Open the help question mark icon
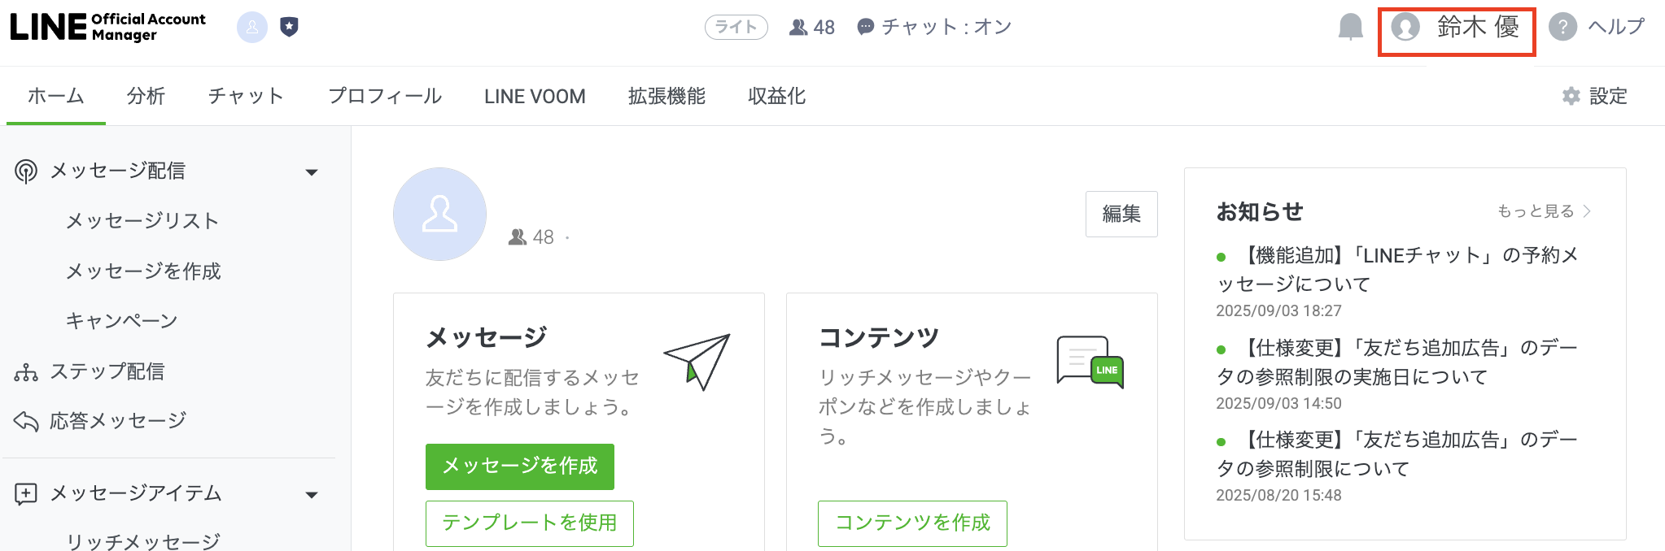The height and width of the screenshot is (551, 1665). 1562,27
